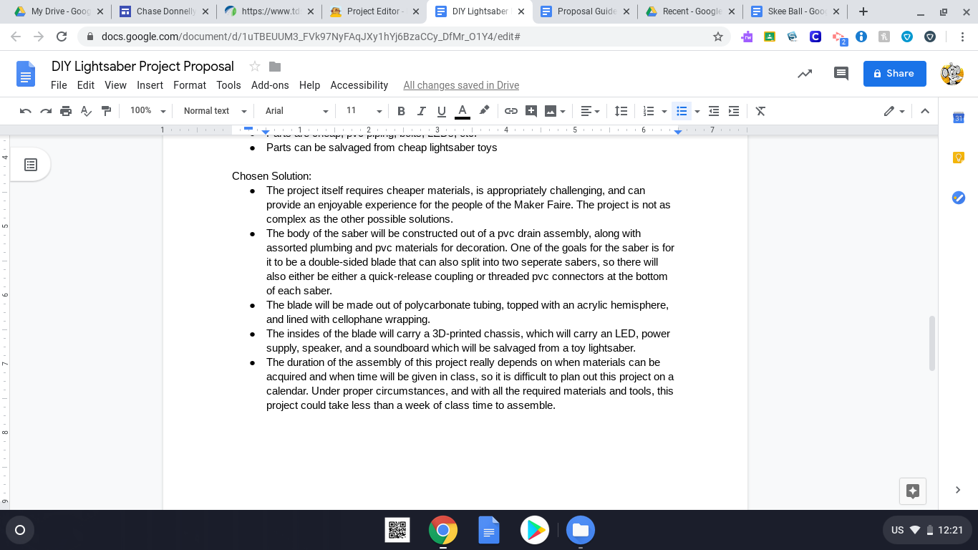Open the Add-ons menu

[270, 85]
